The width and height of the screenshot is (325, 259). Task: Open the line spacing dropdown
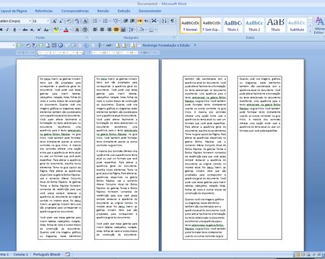[x=132, y=30]
